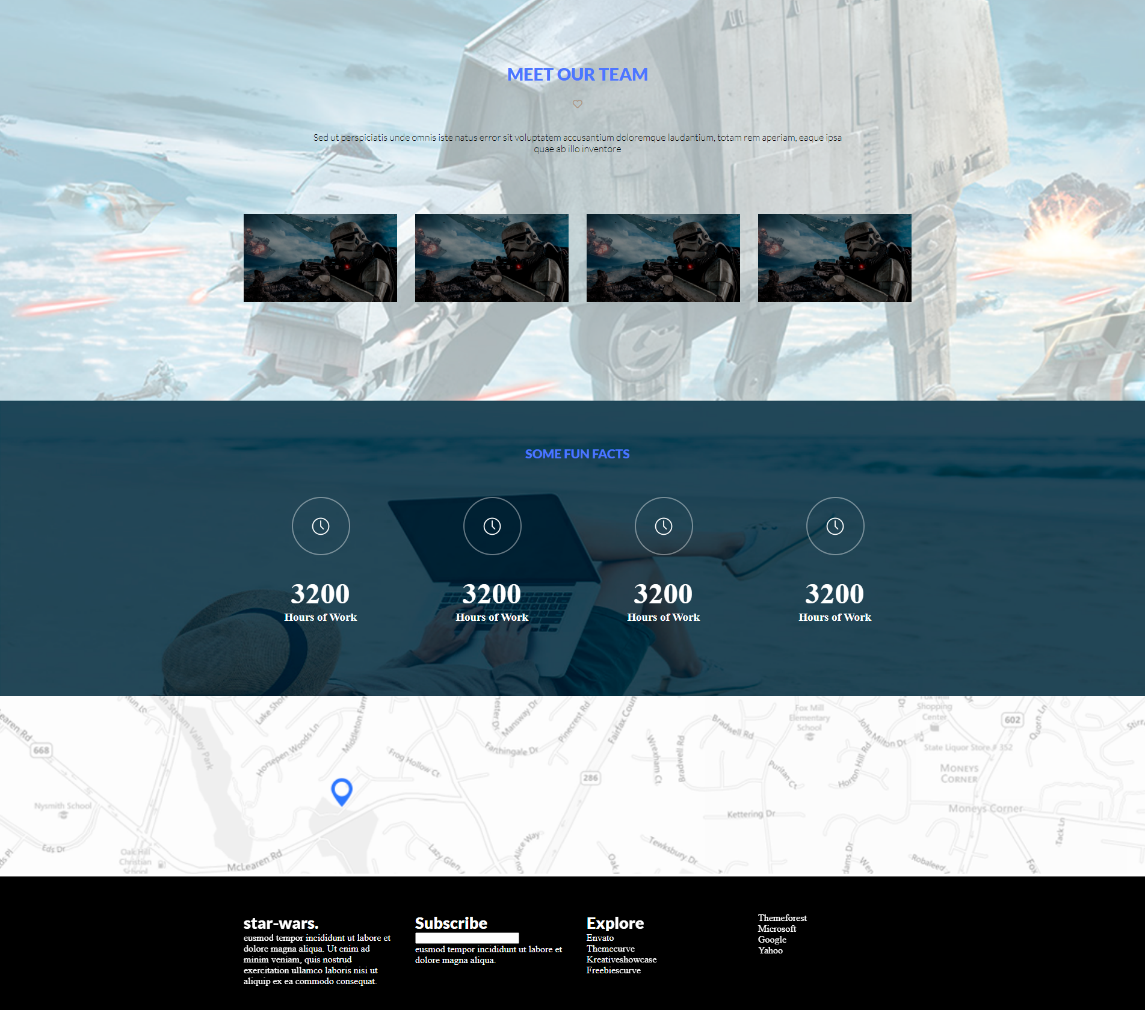This screenshot has width=1145, height=1010.
Task: Open the Themecurve footer link
Action: (610, 949)
